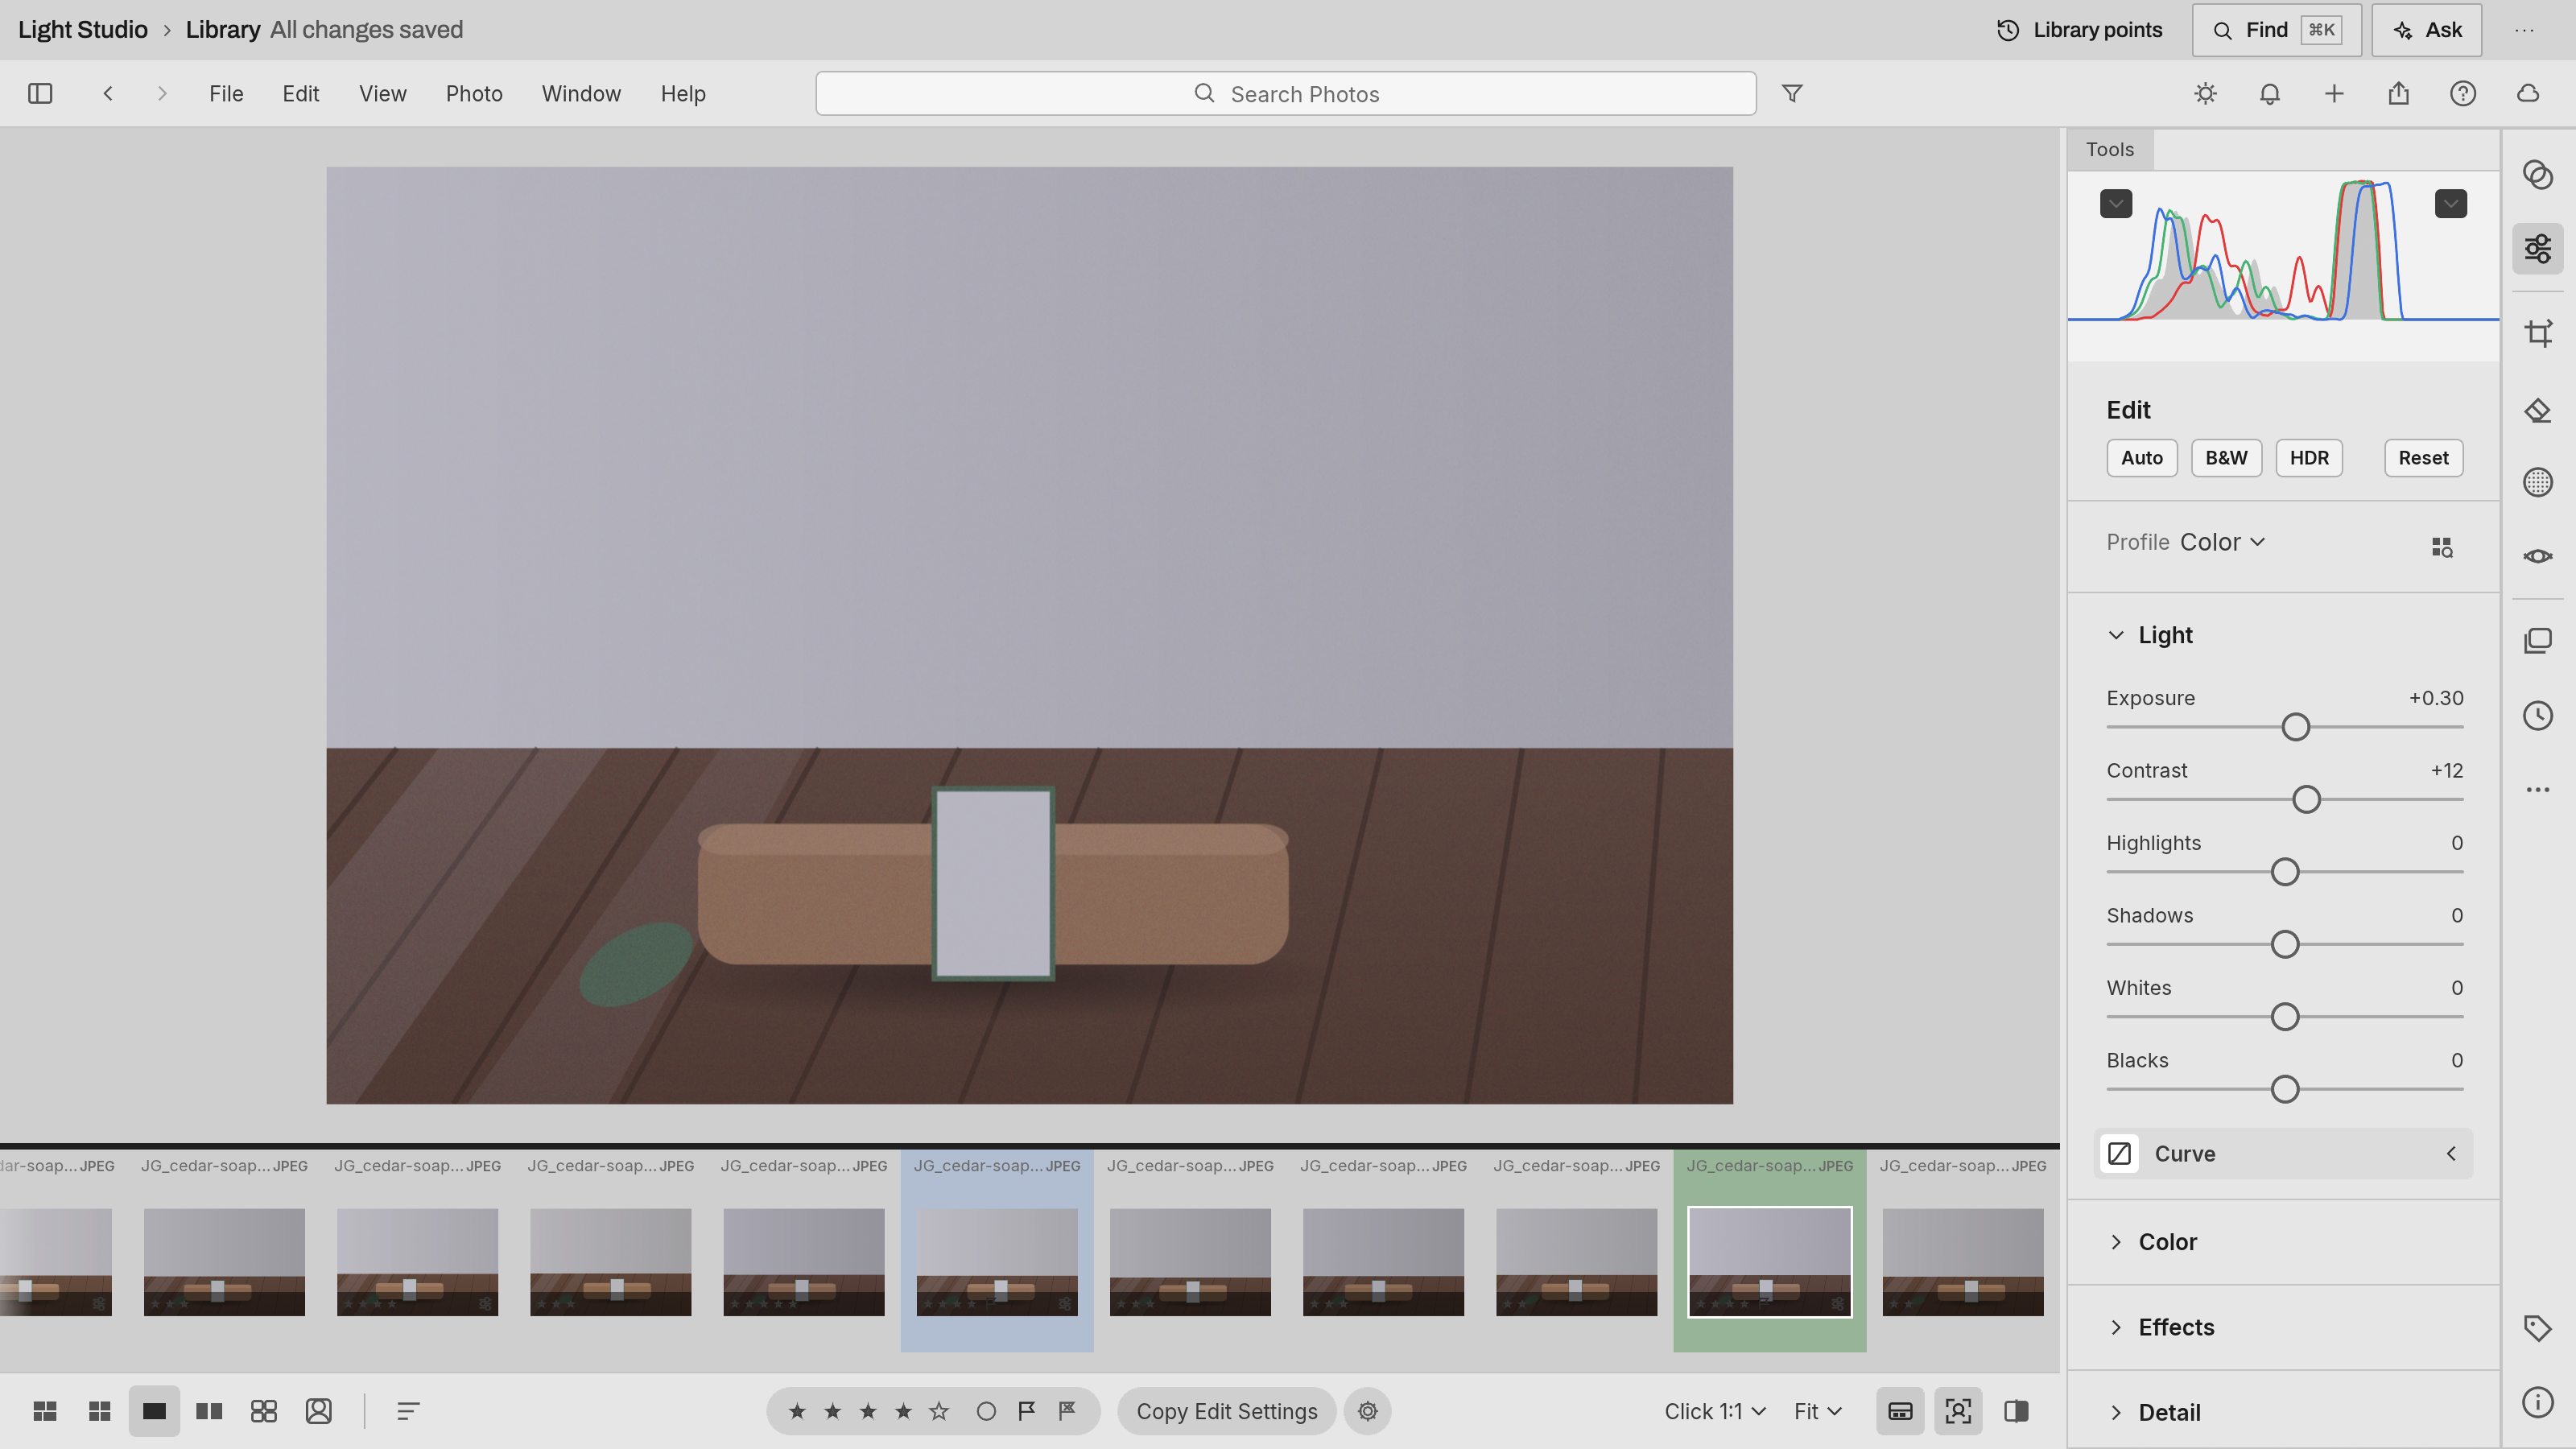Click the notifications bell icon
This screenshot has height=1449, width=2576.
[x=2270, y=93]
